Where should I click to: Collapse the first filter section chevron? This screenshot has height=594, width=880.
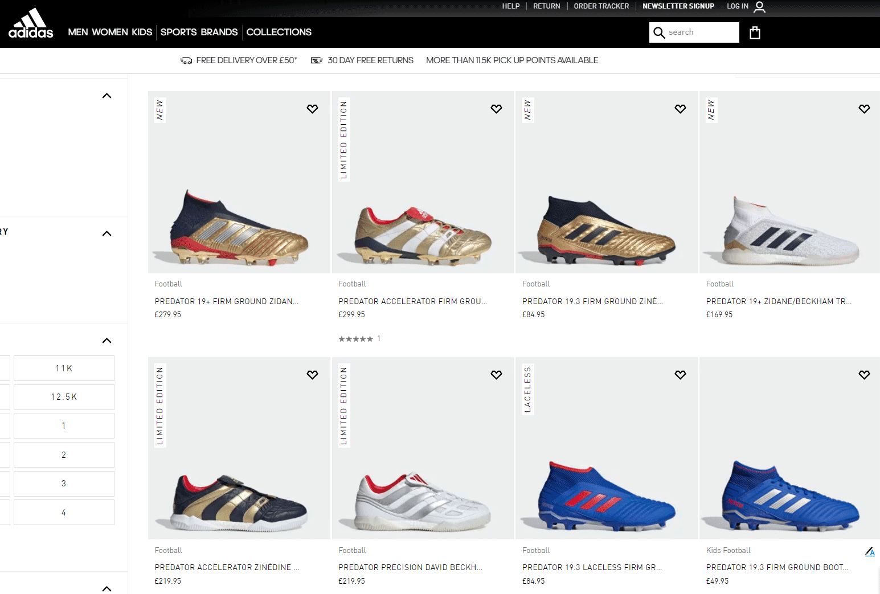point(107,96)
